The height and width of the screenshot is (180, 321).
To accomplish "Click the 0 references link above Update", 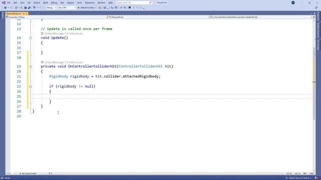I will tap(75, 33).
